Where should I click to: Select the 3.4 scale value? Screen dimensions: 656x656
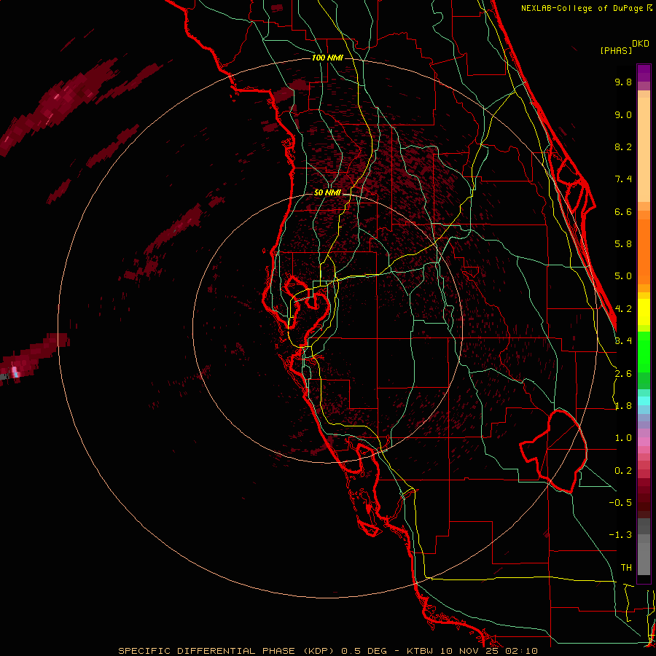pyautogui.click(x=623, y=341)
